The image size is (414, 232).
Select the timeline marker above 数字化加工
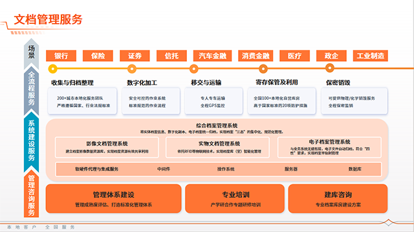pos(132,69)
